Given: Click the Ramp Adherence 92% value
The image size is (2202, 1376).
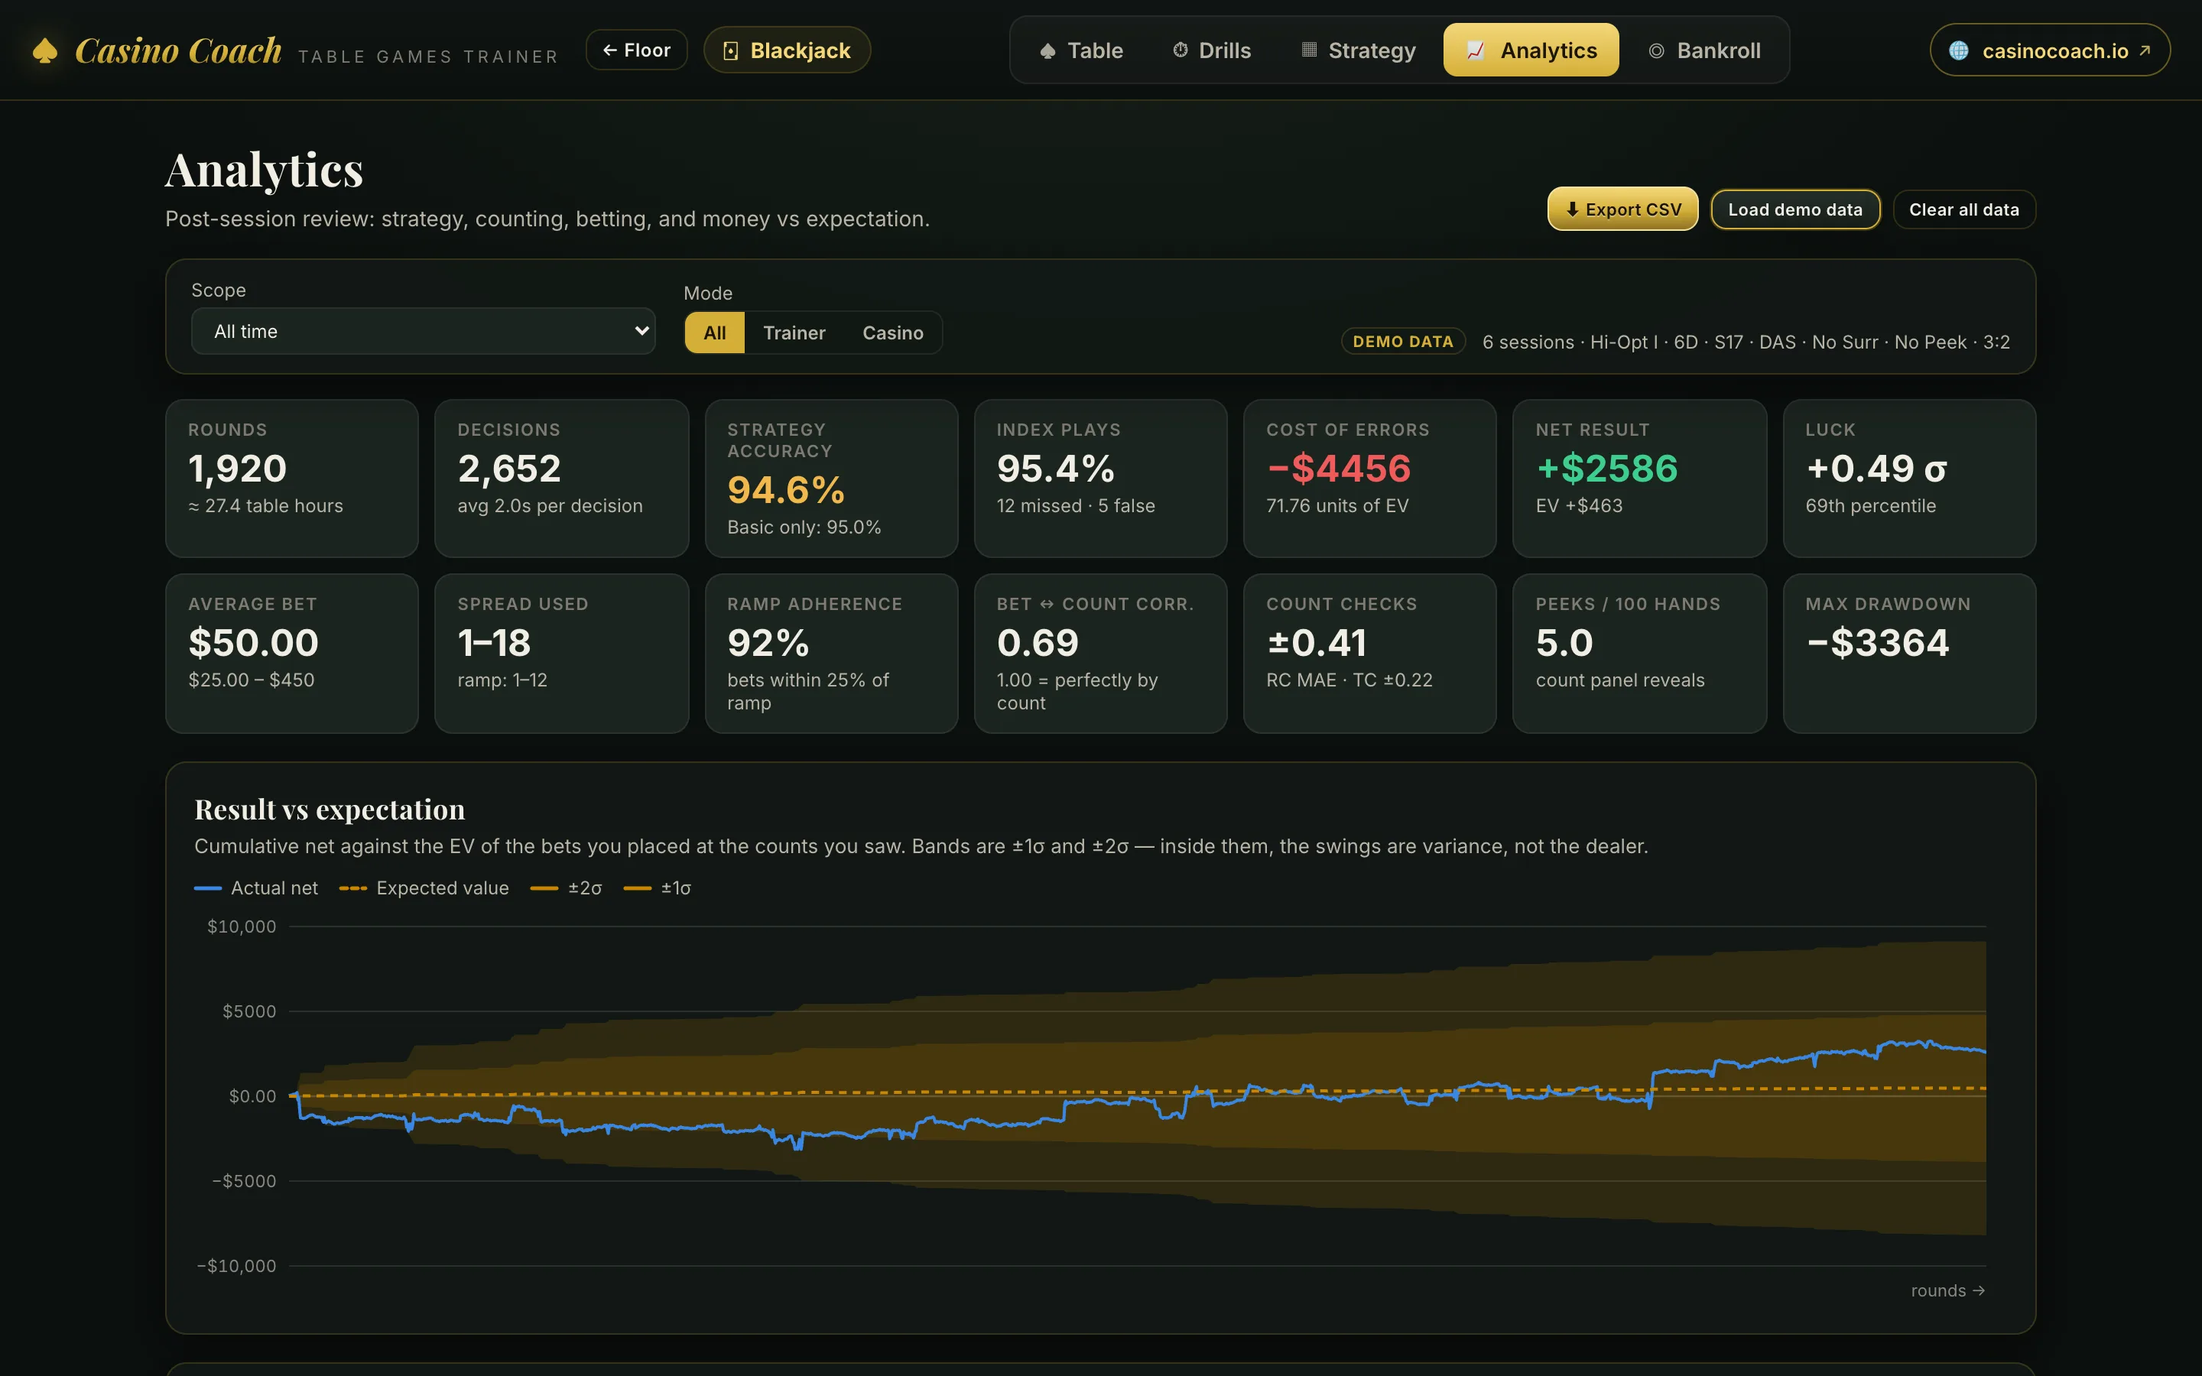Looking at the screenshot, I should (x=768, y=644).
